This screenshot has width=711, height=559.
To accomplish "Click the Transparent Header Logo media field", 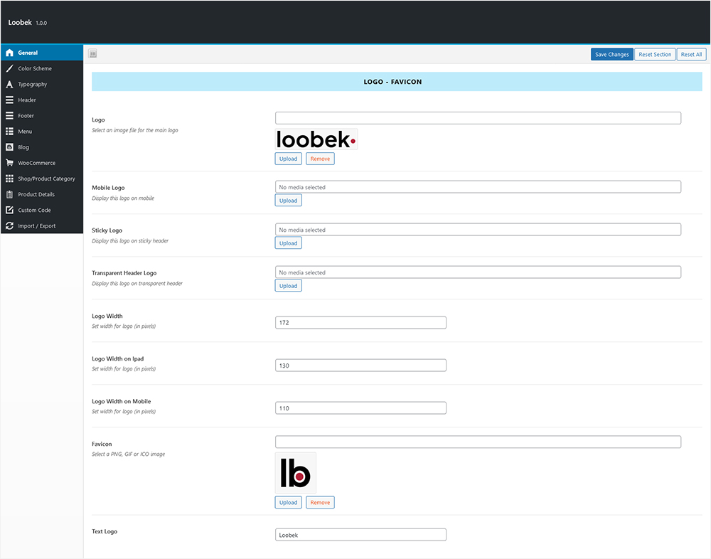I will [x=478, y=272].
